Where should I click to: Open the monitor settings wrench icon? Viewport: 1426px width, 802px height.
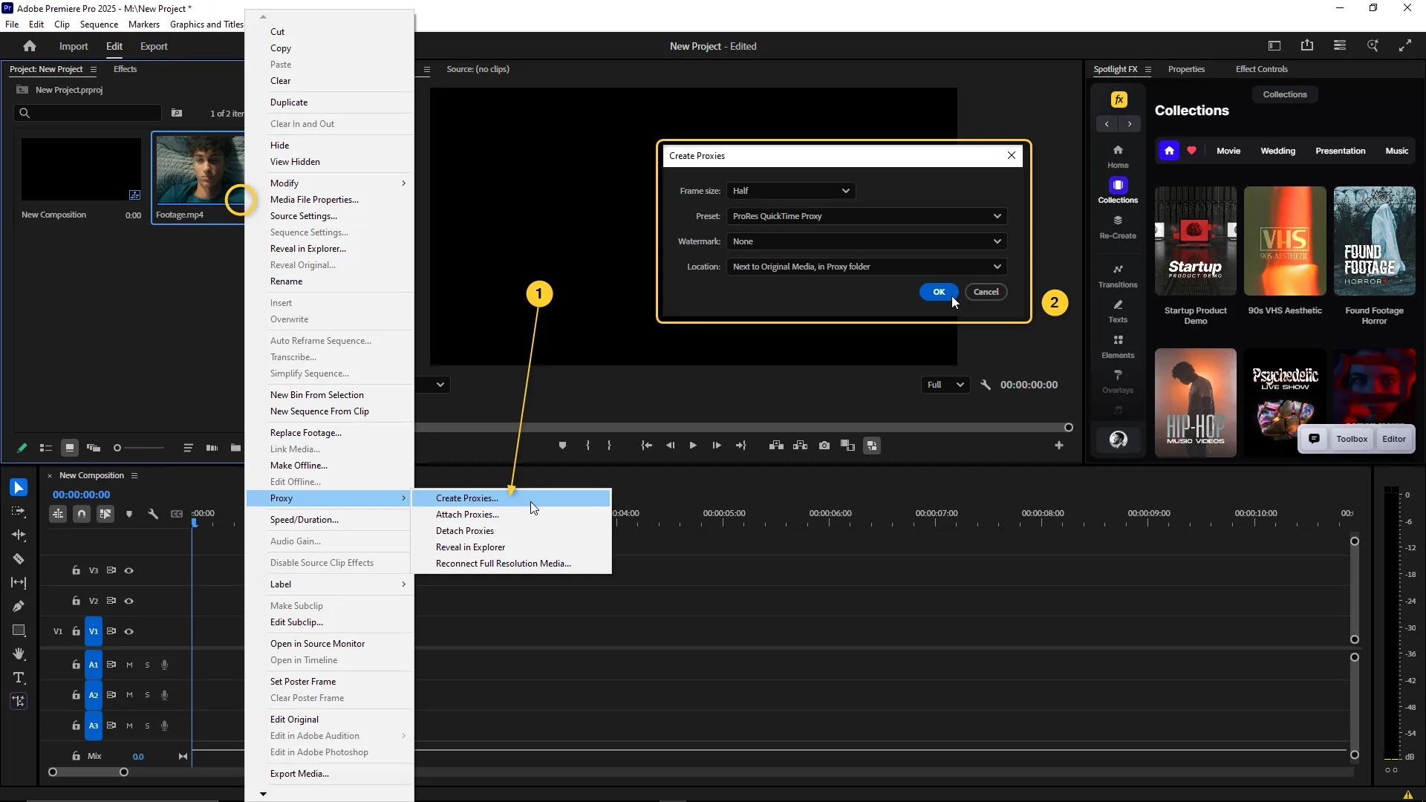986,385
